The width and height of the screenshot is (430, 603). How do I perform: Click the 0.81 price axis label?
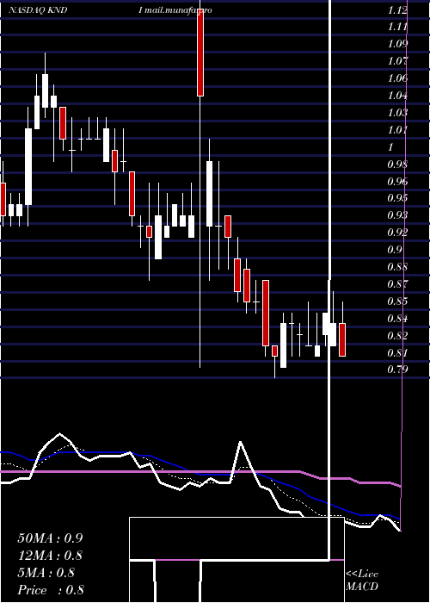click(x=397, y=352)
